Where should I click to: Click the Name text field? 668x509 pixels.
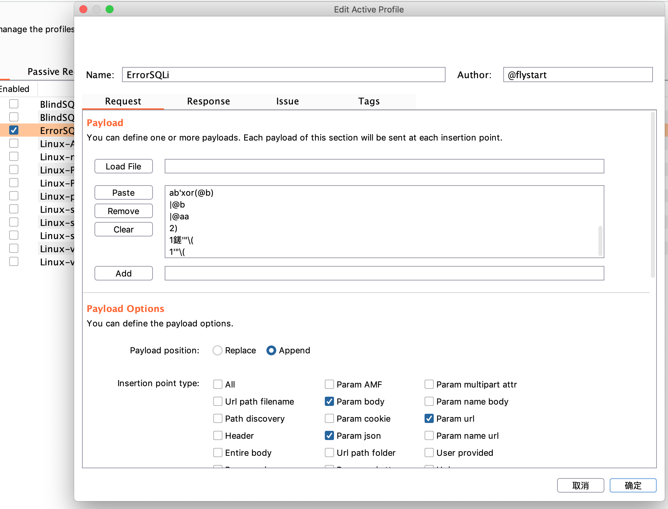click(283, 75)
